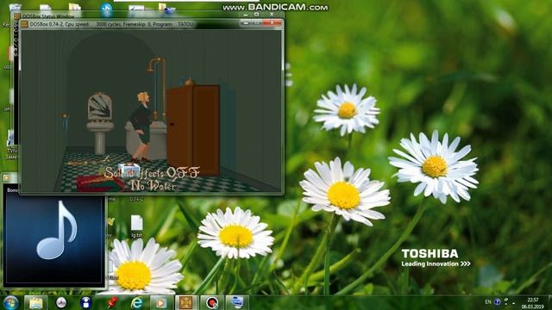This screenshot has height=310, width=552.
Task: Open Windows Explorer from the taskbar
Action: pos(36,302)
